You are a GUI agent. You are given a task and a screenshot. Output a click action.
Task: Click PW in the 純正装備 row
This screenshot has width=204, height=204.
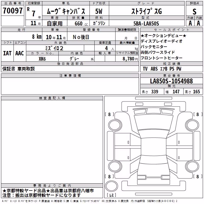179,69
